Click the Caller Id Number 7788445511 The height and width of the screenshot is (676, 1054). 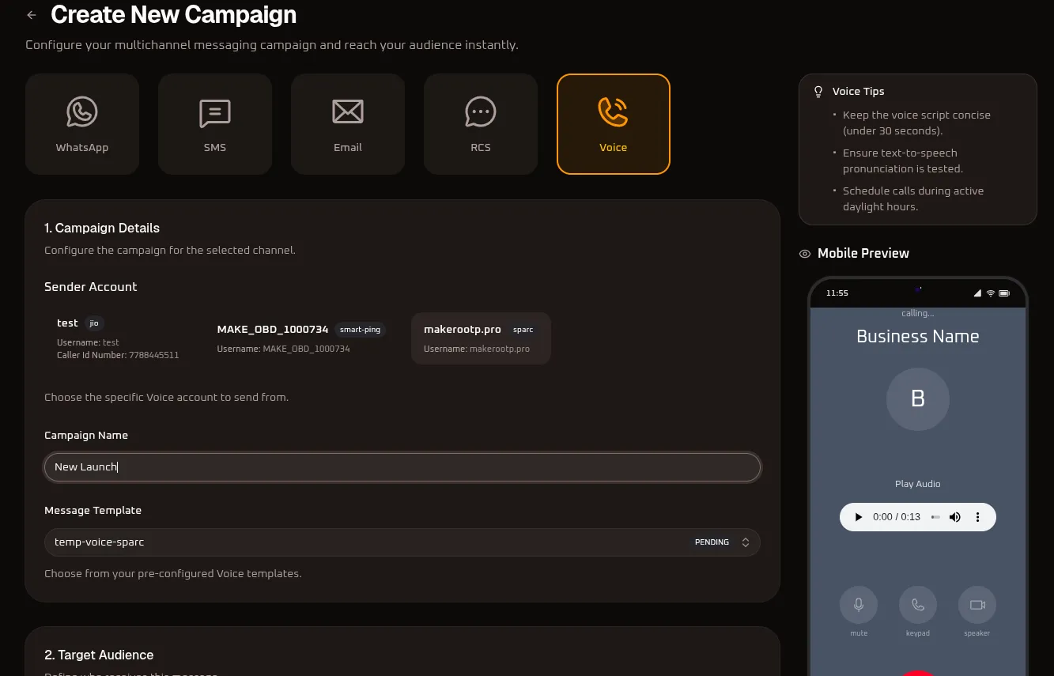pos(118,356)
